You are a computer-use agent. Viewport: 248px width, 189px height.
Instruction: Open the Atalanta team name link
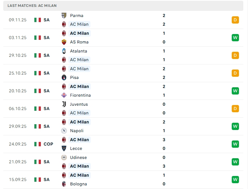point(78,51)
